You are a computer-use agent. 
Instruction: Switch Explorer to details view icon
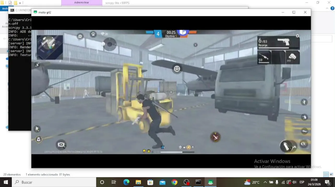tap(326, 174)
